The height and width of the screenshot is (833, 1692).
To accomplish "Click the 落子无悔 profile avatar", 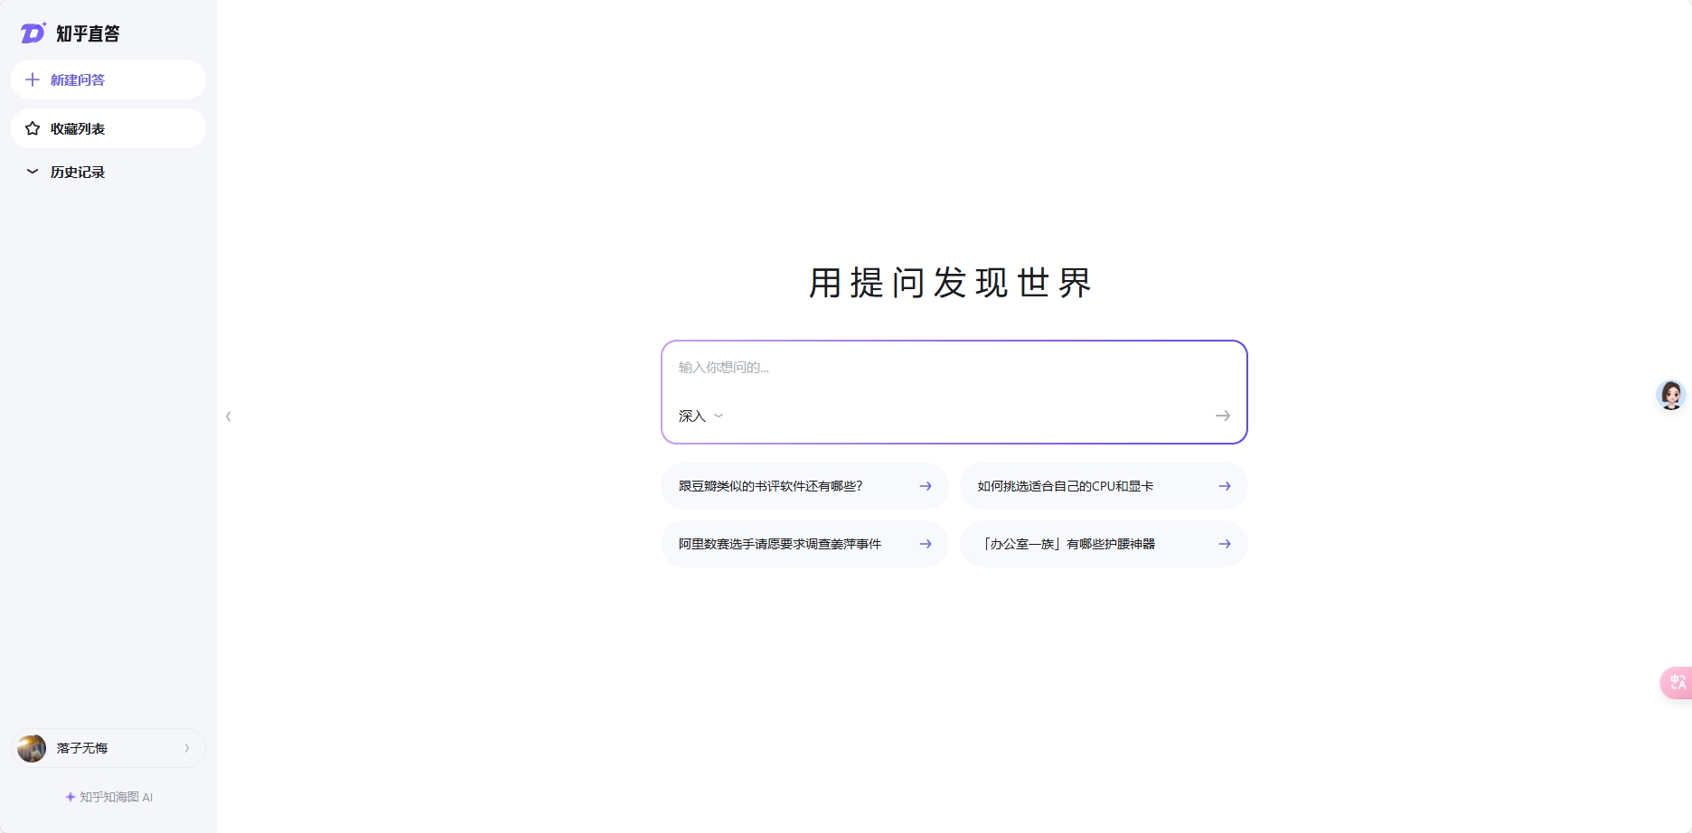I will click(x=32, y=748).
